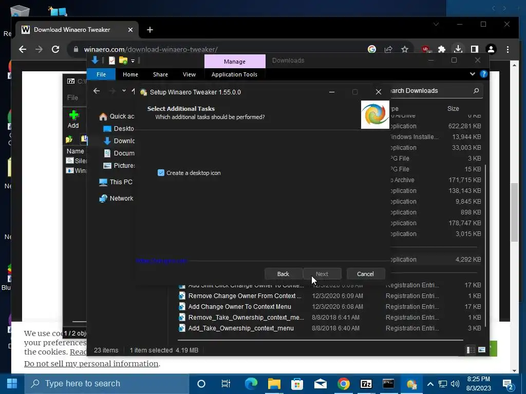Select the Manage contextual tab
526x394 pixels.
click(x=234, y=62)
